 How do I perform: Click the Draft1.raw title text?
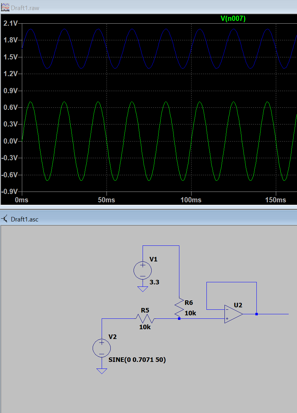point(25,8)
